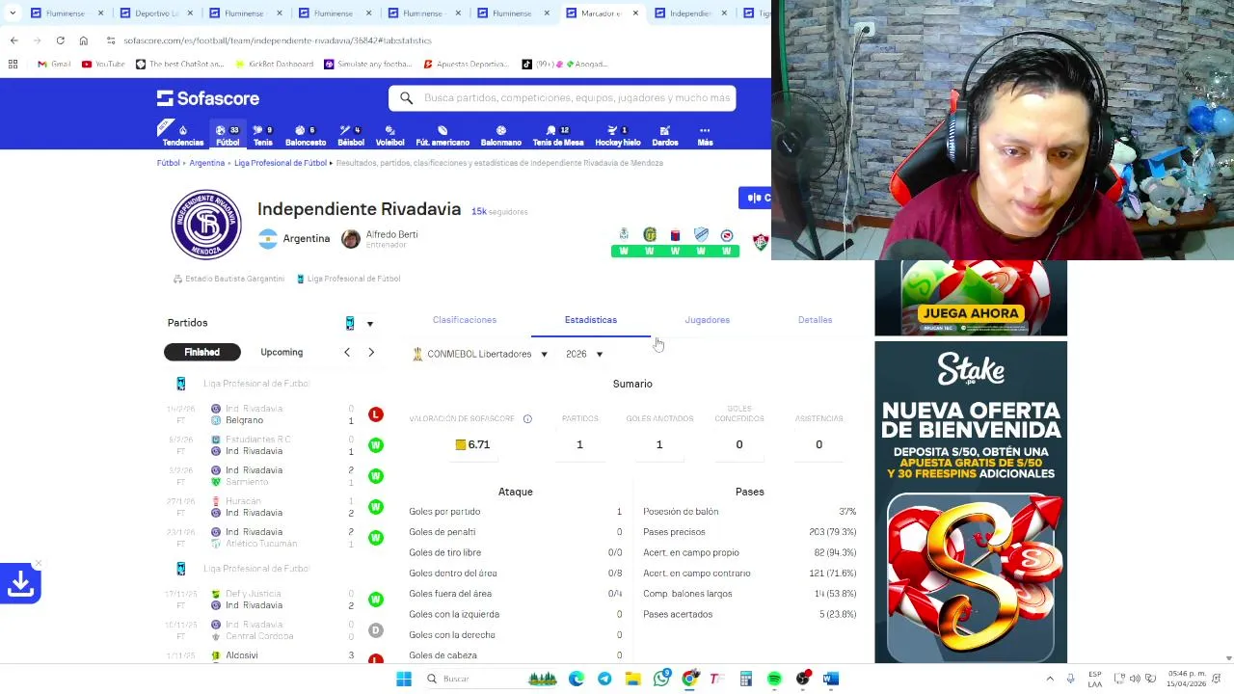Open the Tendencias sports category
This screenshot has height=694, width=1234.
click(182, 135)
